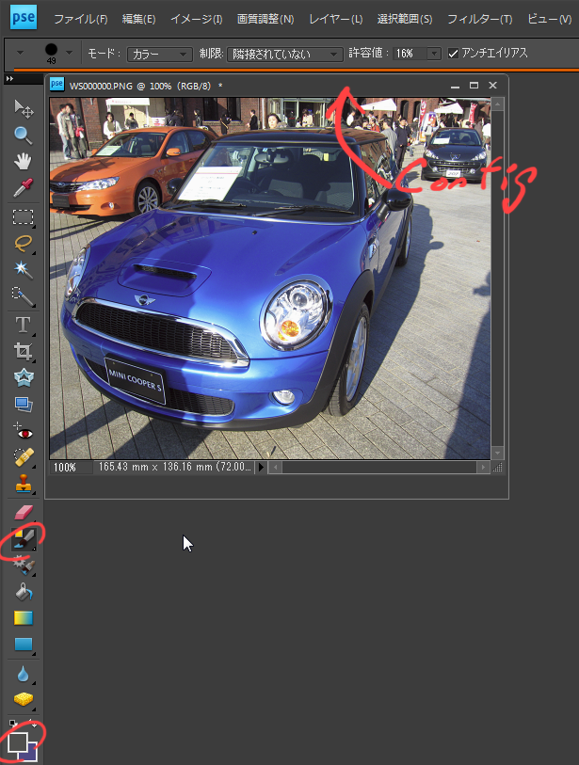This screenshot has width=579, height=765.
Task: Select the Type text tool
Action: [x=23, y=325]
